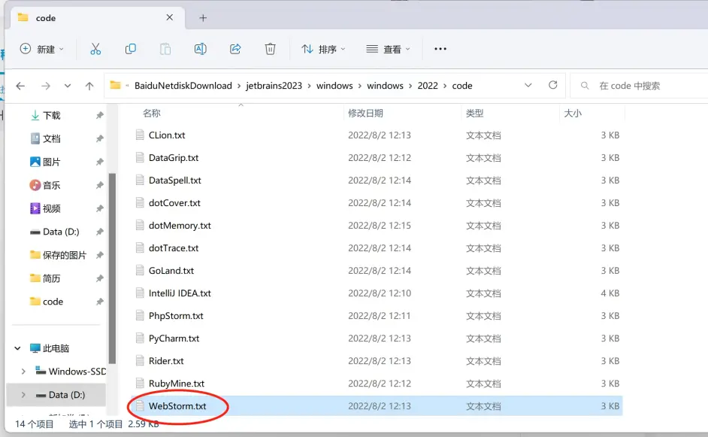Navigate to 2022 breadcrumb folder
The image size is (708, 437).
pos(428,86)
